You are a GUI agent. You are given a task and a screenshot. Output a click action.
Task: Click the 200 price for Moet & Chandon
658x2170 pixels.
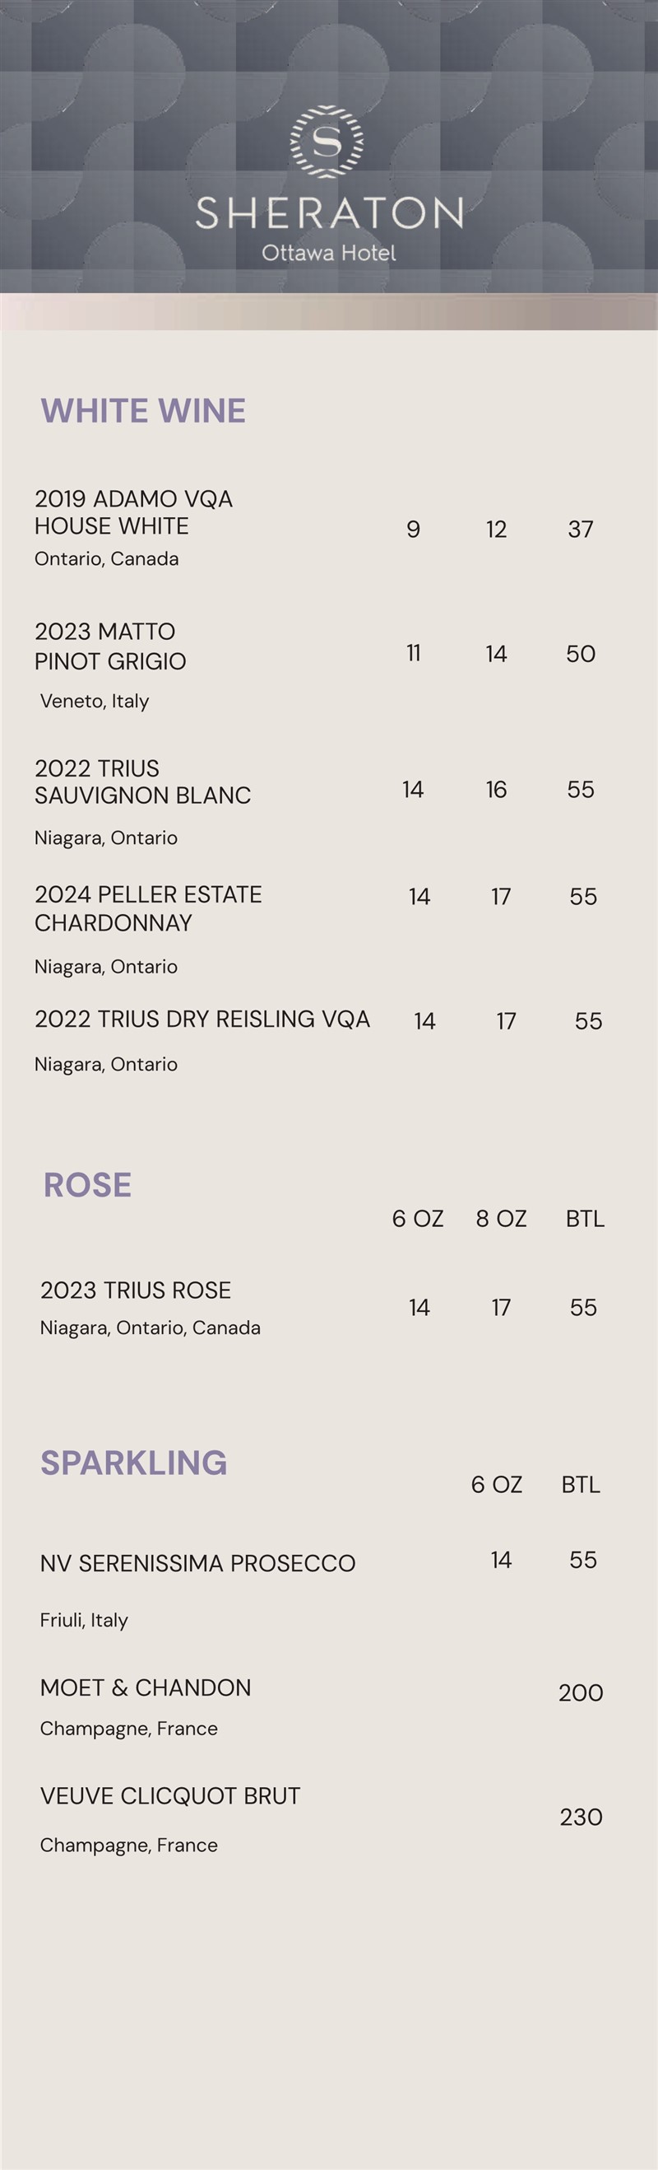(x=581, y=1693)
